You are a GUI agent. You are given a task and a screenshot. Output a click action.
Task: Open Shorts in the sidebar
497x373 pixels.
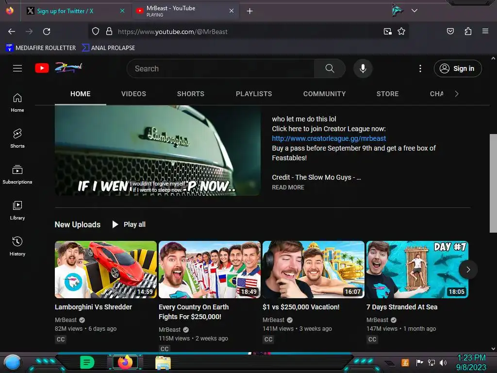pos(17,138)
